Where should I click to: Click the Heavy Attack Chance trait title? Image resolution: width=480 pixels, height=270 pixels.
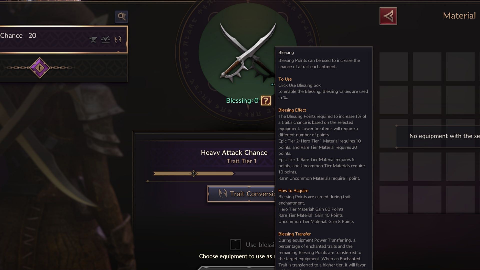tap(234, 153)
